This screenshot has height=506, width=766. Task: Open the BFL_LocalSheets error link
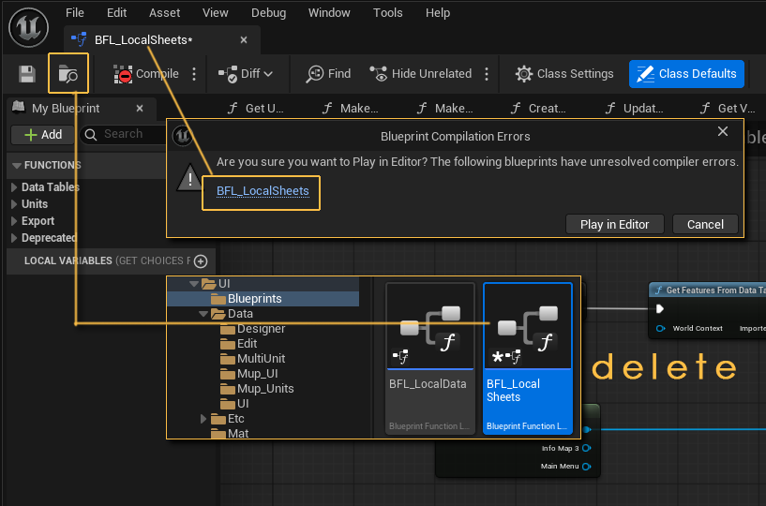click(x=263, y=191)
